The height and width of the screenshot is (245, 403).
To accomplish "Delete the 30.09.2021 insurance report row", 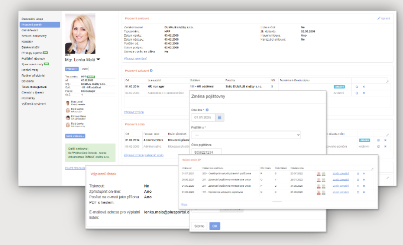I will click(364, 180).
